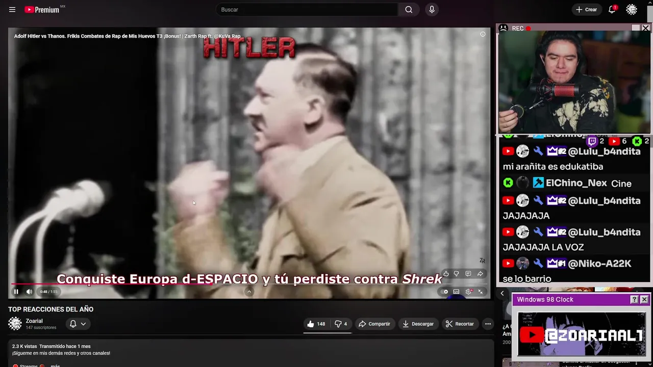The width and height of the screenshot is (653, 367).
Task: Click the REC indicator on the webcam
Action: (521, 29)
